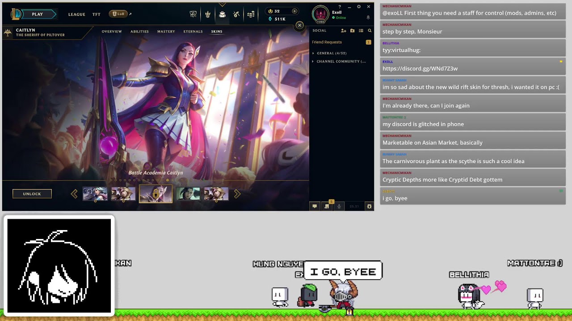Click the 'my discord is glitched in phone' message
The height and width of the screenshot is (321, 572).
[473, 122]
